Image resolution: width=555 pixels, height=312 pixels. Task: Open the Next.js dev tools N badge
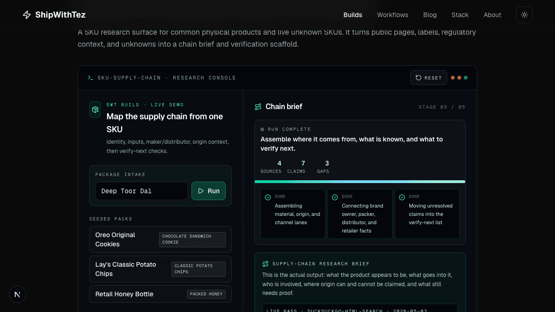[18, 294]
